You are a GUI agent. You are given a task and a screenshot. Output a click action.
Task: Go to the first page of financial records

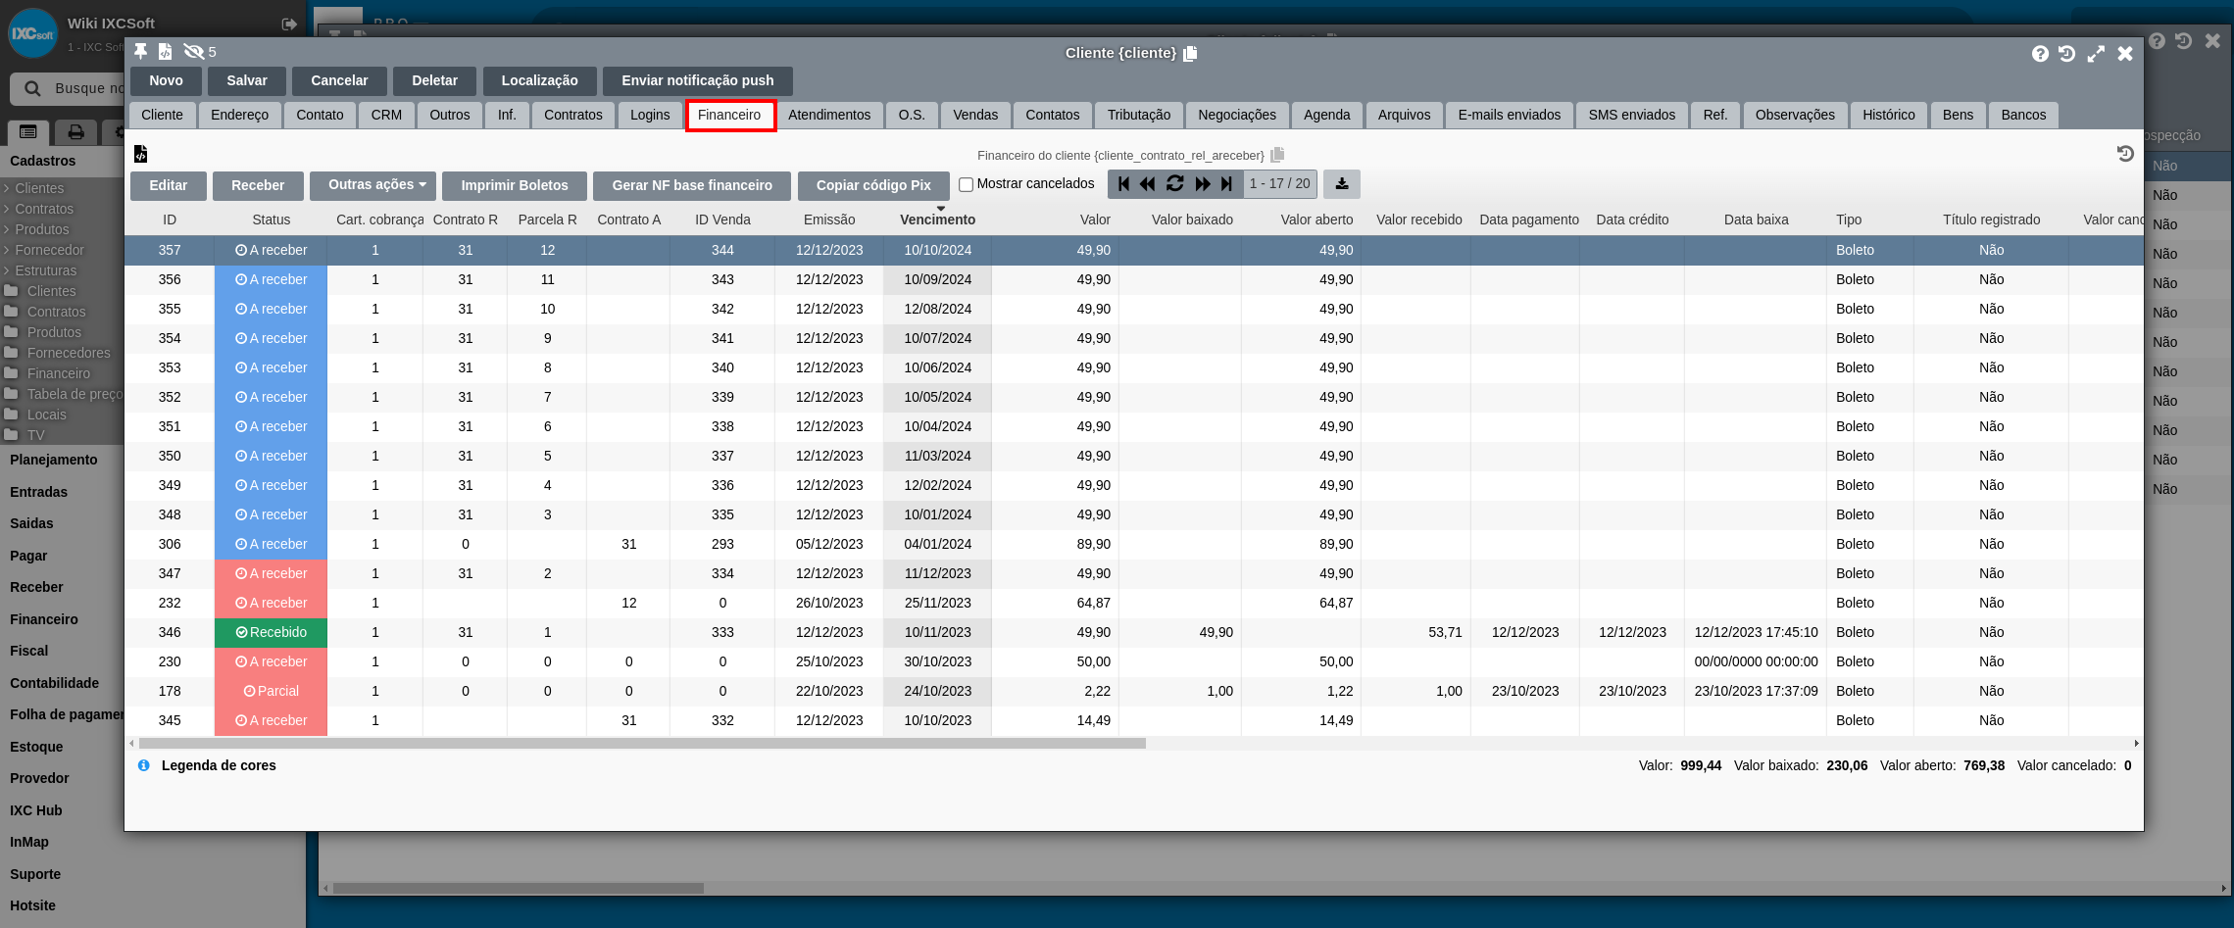point(1123,184)
